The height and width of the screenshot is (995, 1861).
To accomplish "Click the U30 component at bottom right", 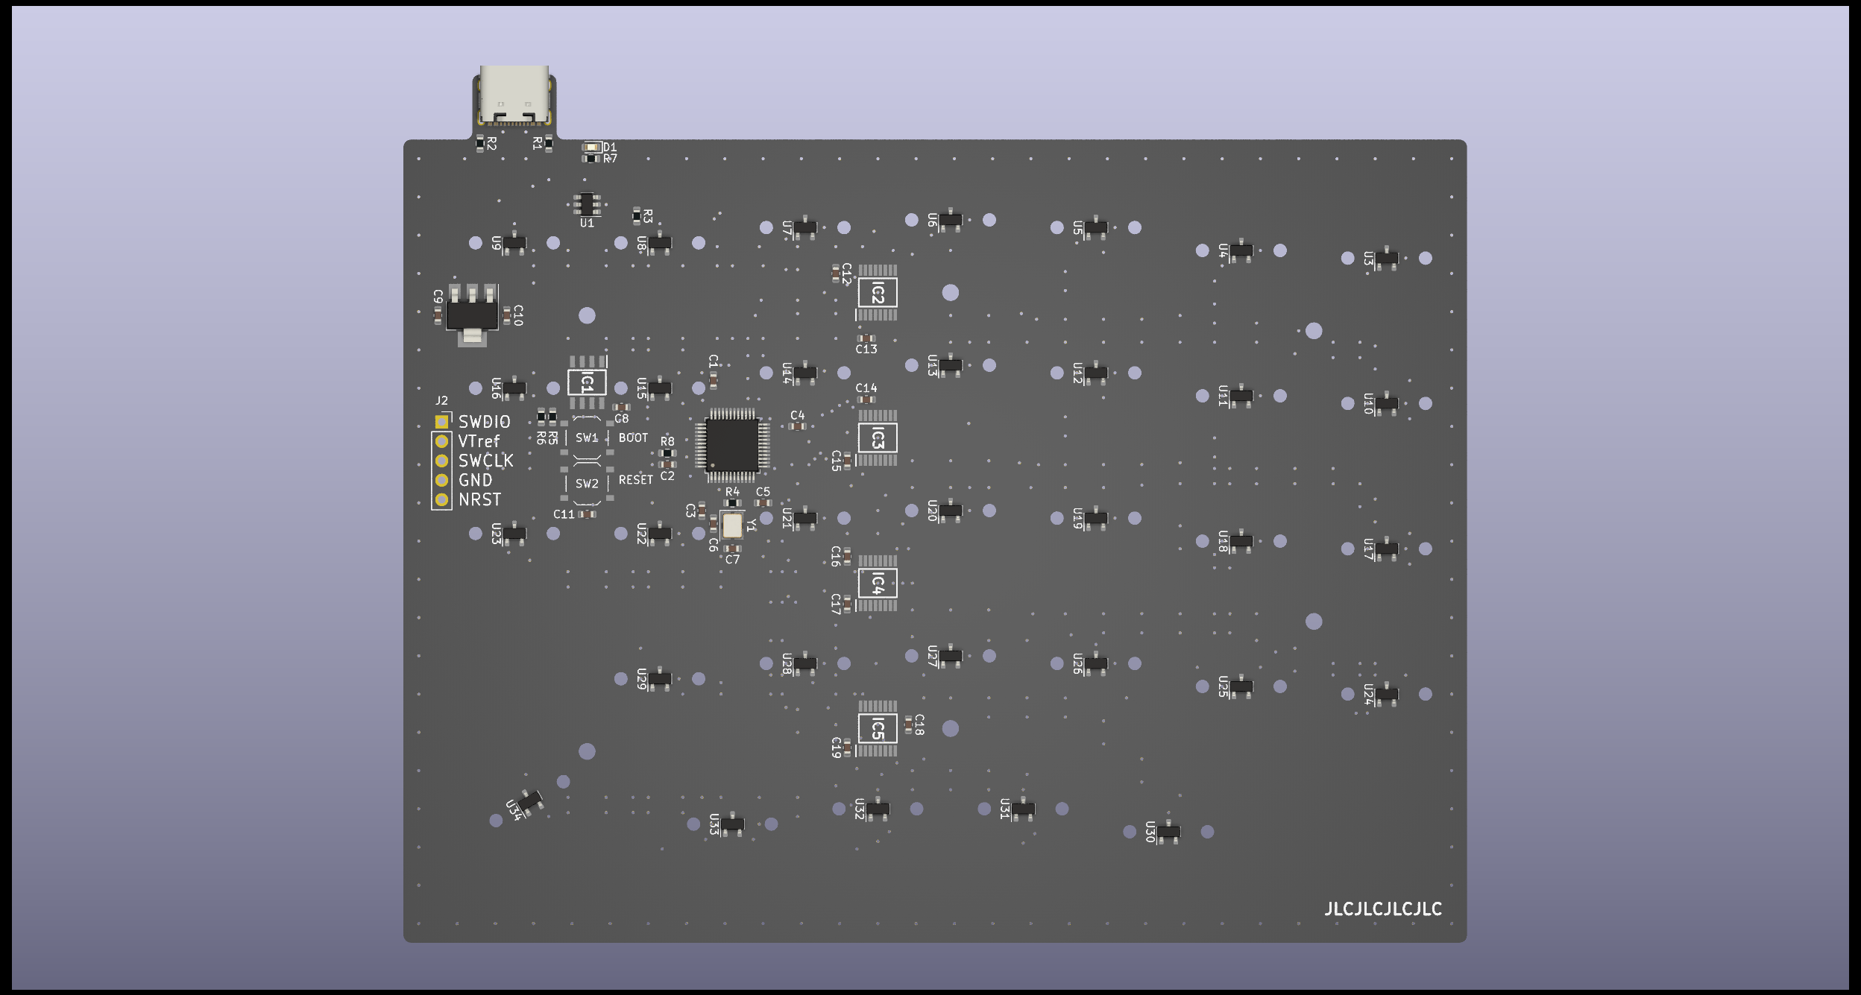I will click(1168, 832).
